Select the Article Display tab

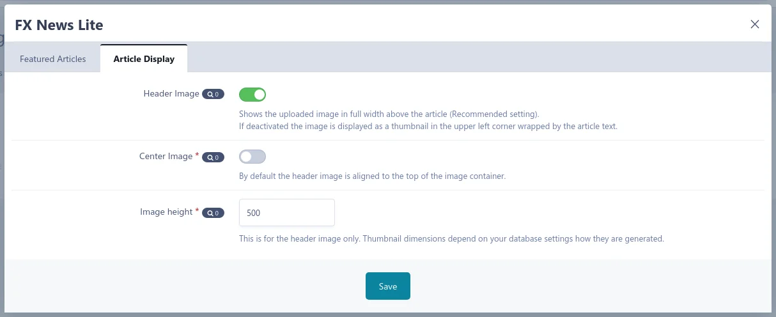click(144, 59)
